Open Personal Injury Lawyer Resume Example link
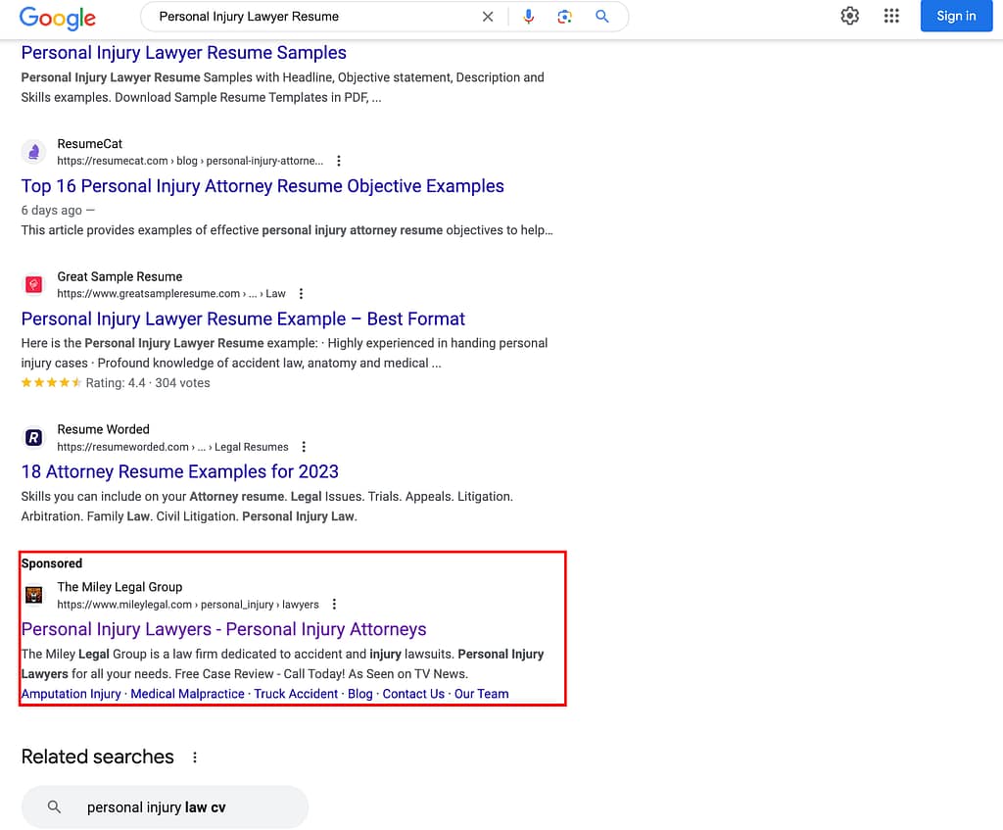The image size is (1003, 830). [x=243, y=318]
